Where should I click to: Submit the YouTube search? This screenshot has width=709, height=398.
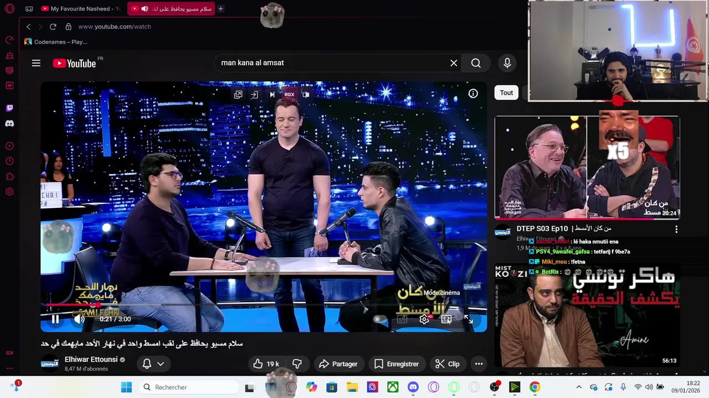coord(476,63)
